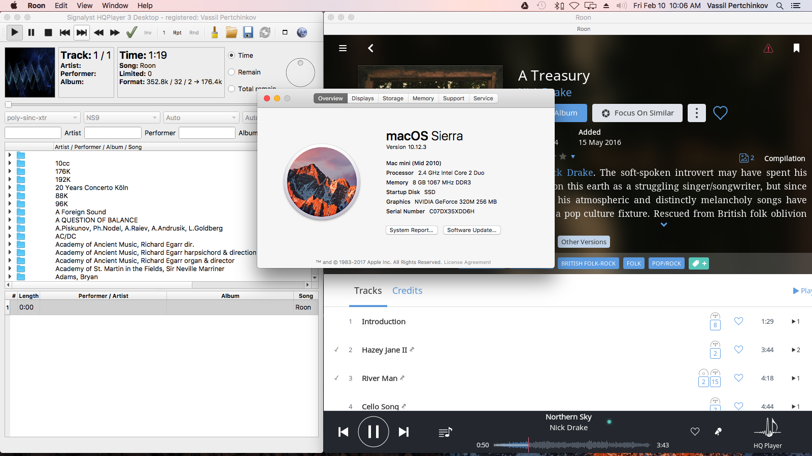Click the System Report button
The width and height of the screenshot is (812, 456).
412,230
